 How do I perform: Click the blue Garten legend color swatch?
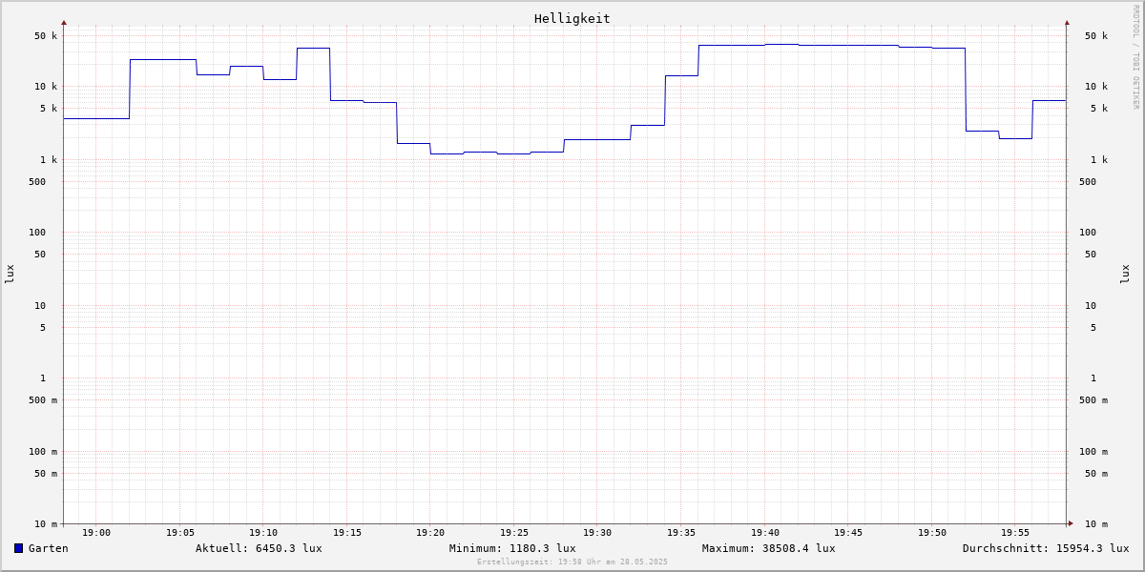(18, 548)
